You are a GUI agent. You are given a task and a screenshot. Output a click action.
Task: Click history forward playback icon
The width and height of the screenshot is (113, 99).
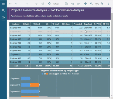click(x=78, y=4)
